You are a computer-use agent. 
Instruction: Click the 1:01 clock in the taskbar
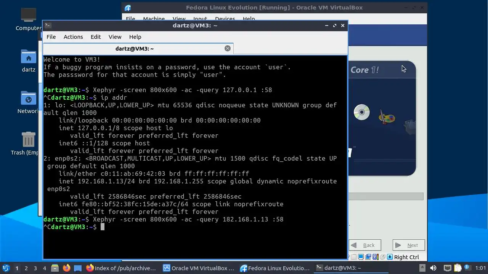click(481, 268)
